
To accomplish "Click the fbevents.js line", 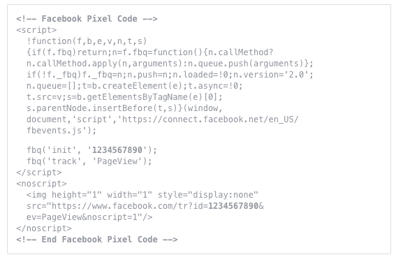I will [61, 131].
